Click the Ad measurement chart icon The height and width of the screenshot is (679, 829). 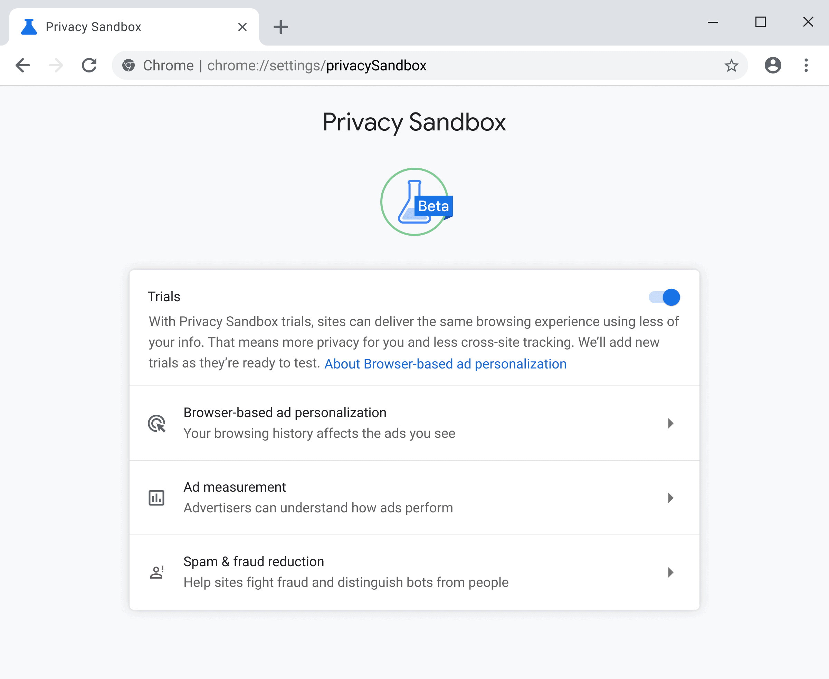click(x=156, y=498)
